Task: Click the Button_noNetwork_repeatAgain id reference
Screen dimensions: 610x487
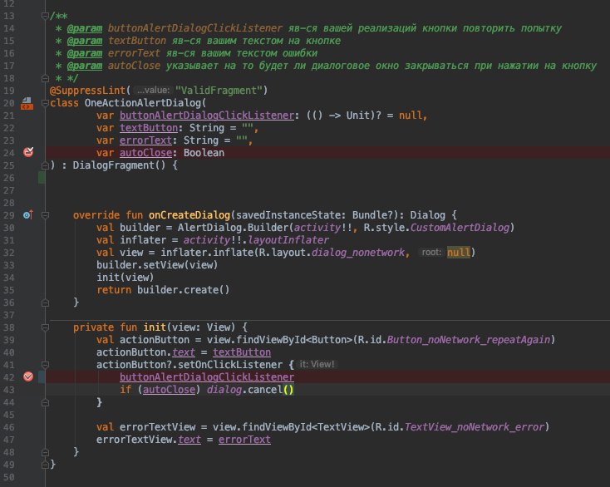Action: coord(469,340)
